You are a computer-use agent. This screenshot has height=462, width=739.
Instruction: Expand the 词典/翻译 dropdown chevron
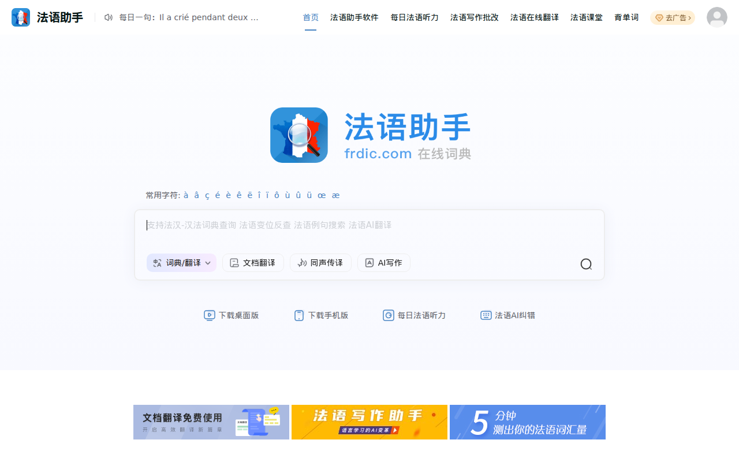coord(208,263)
